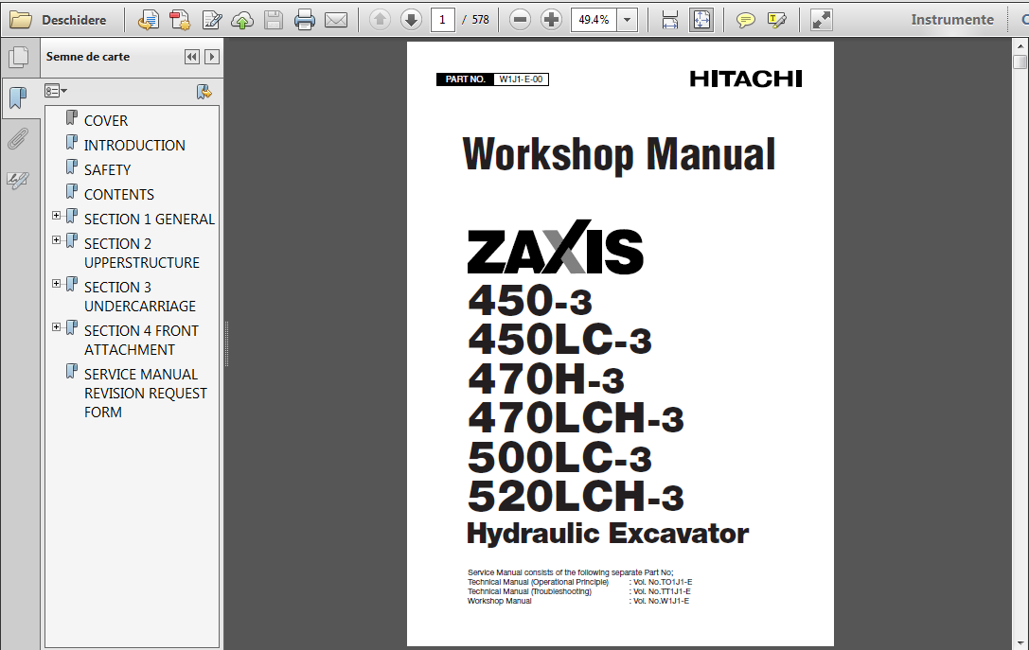1029x650 pixels.
Task: Click the HITACHI logo on page
Action: coord(746,79)
